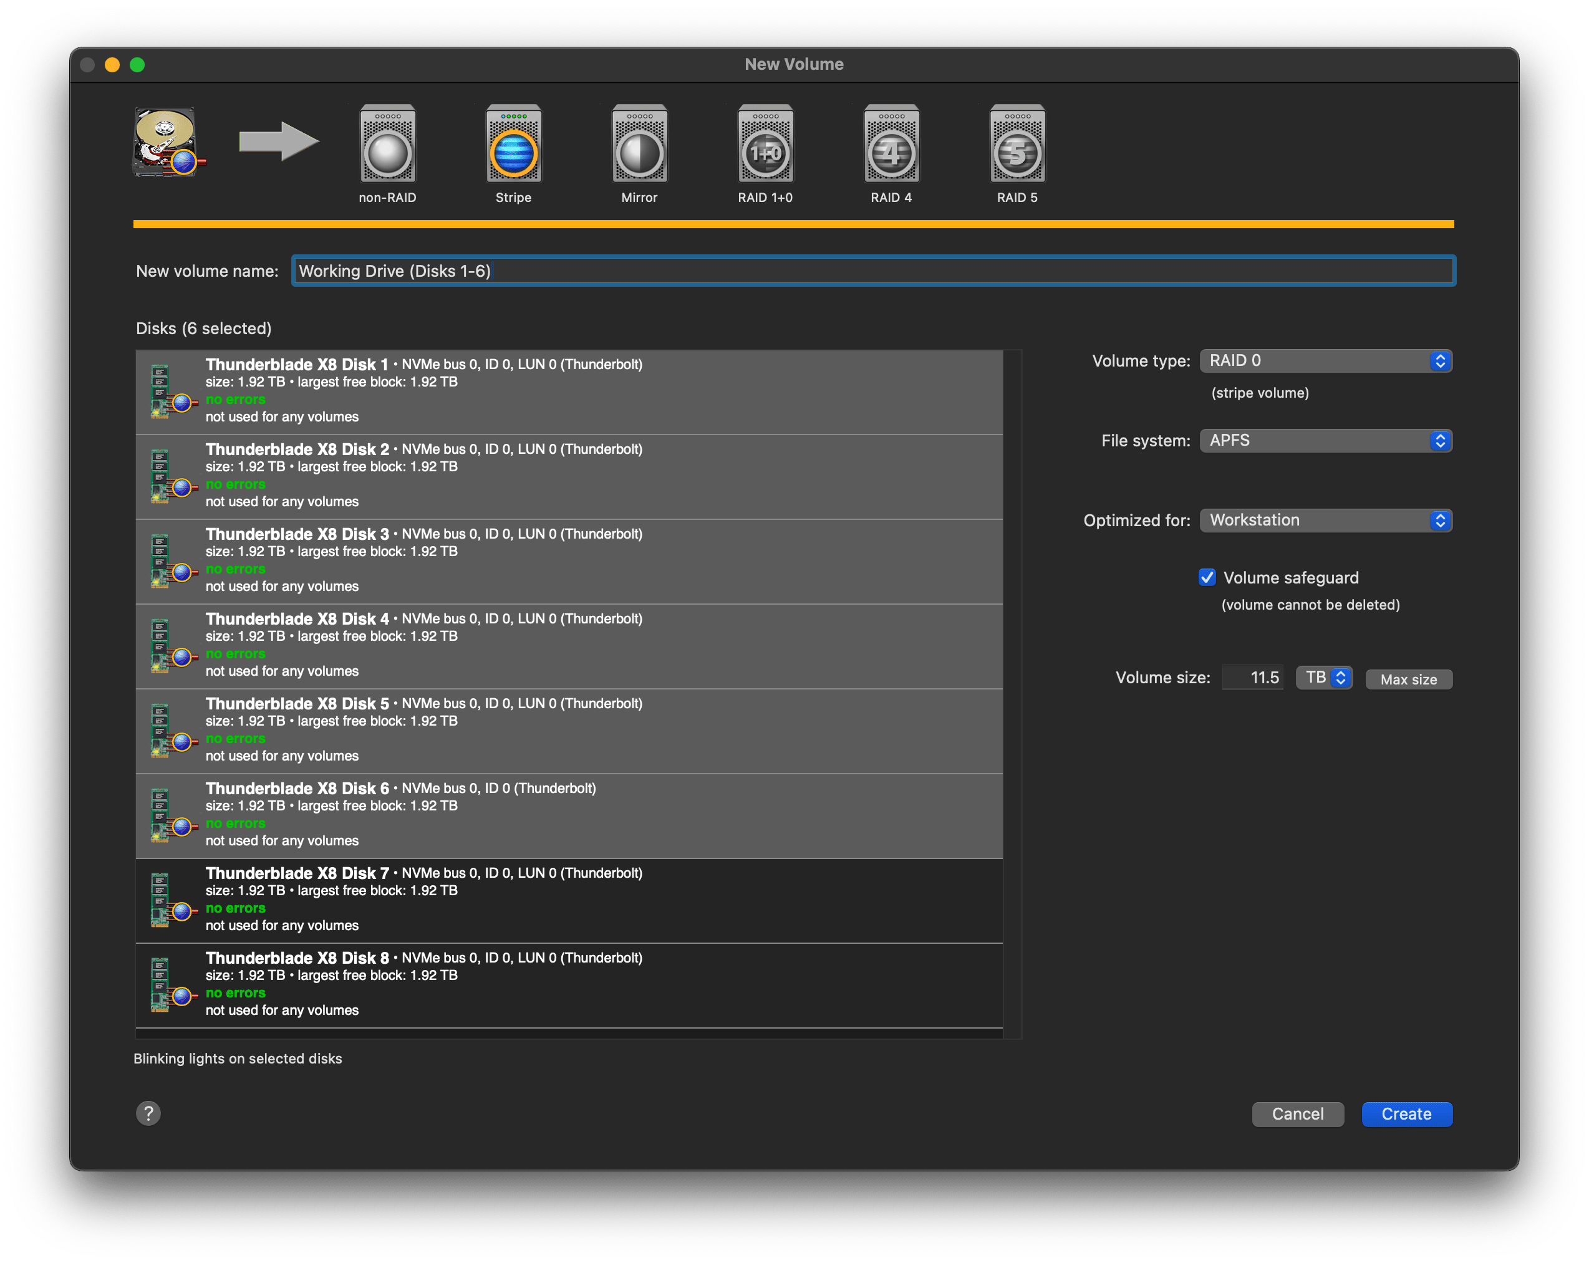The height and width of the screenshot is (1263, 1589).
Task: Select the Mirror volume icon
Action: tap(640, 145)
